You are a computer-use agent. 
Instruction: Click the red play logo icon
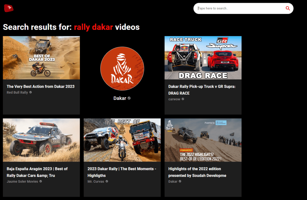pos(8,8)
